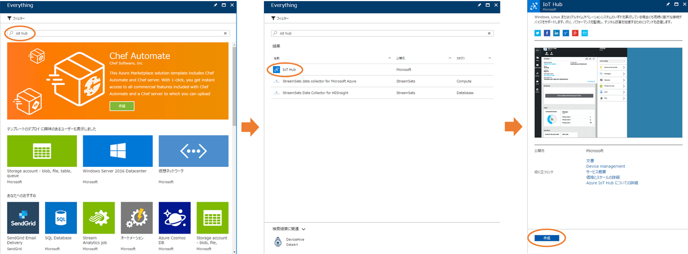Open the Storage account blob, file, table tile
Image resolution: width=688 pixels, height=254 pixels.
click(42, 159)
